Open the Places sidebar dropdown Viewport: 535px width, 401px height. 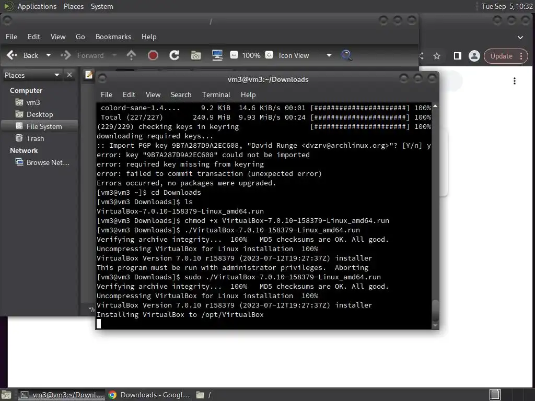coord(32,75)
